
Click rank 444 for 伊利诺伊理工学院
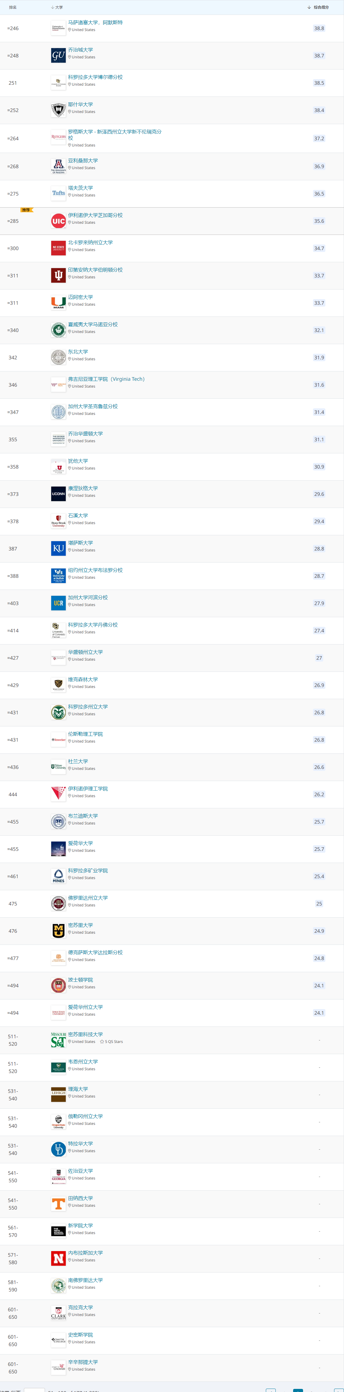click(x=13, y=794)
